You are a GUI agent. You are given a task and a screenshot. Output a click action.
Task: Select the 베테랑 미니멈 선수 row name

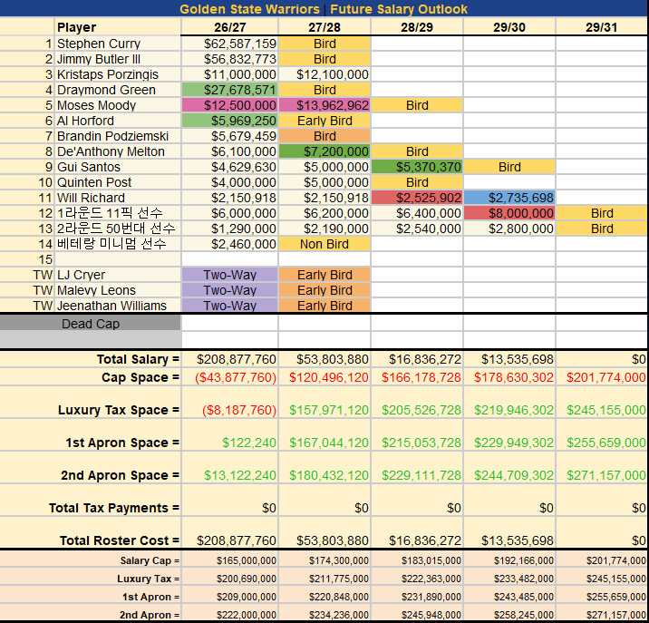pos(118,244)
